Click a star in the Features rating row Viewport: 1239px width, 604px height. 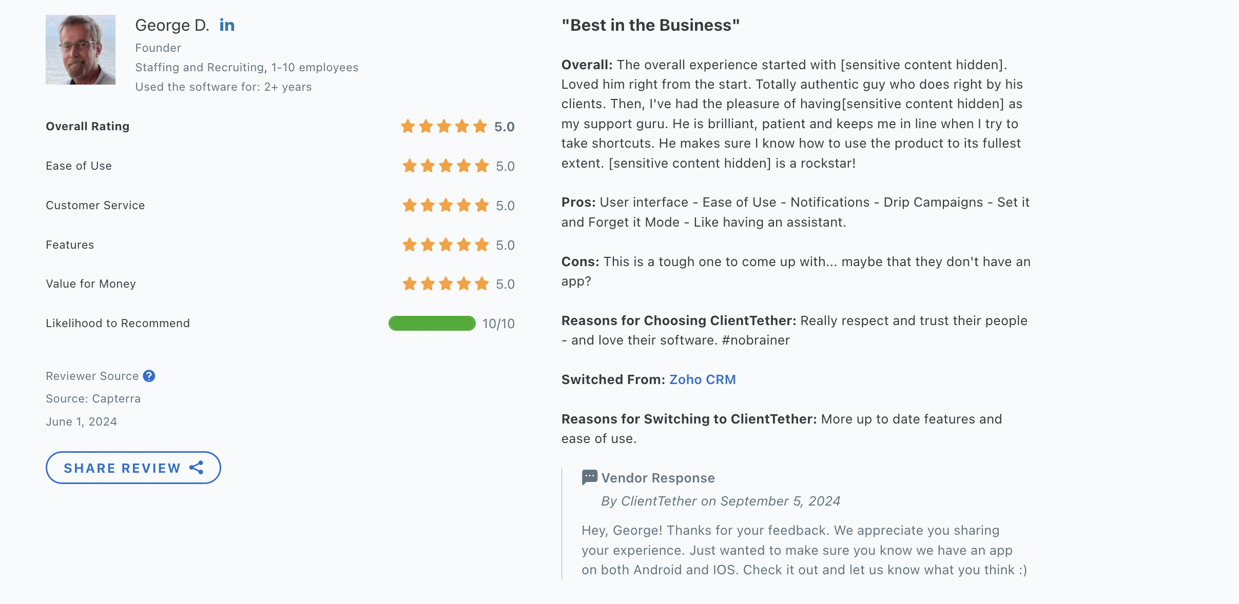pyautogui.click(x=444, y=245)
